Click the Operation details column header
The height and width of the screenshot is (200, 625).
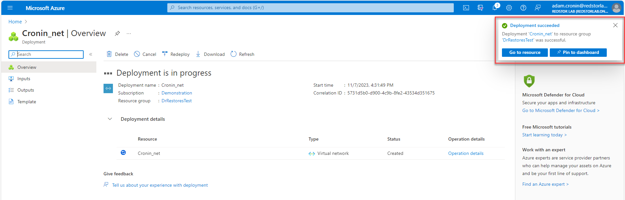tap(466, 139)
